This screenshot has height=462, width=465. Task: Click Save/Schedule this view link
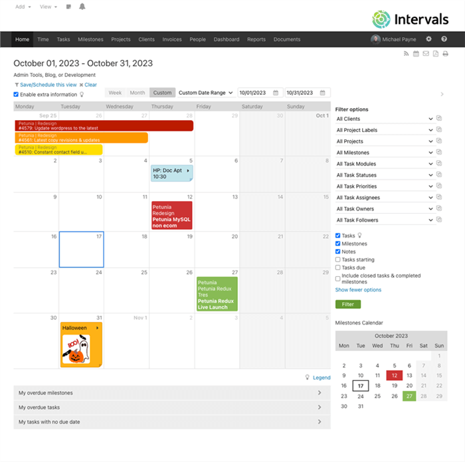[48, 85]
